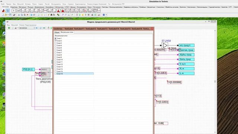Click the 'wz, град/с' output block
The width and height of the screenshot is (238, 134).
click(x=186, y=45)
